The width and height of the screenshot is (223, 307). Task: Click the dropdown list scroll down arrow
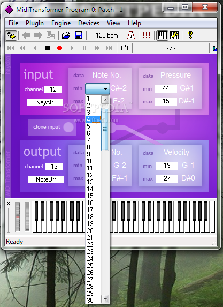coord(105,299)
